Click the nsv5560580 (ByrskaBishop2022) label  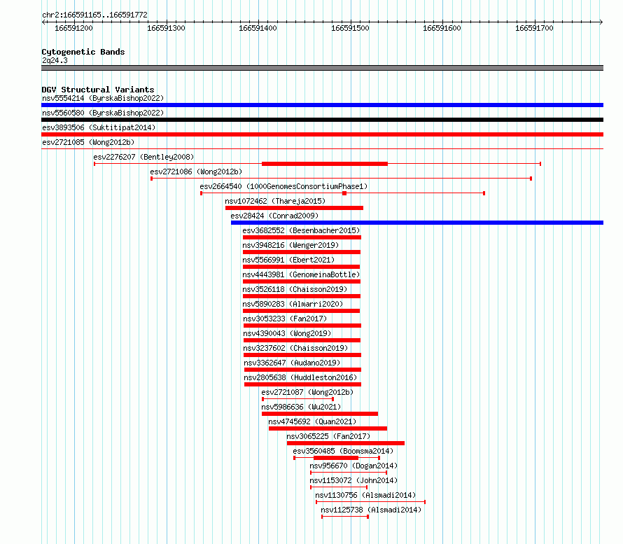[103, 113]
